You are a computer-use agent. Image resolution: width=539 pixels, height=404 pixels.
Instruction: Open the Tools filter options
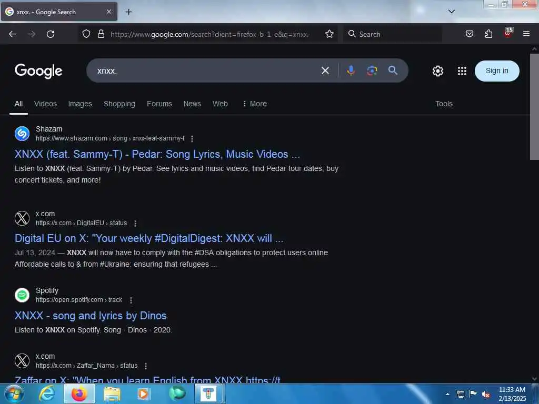tap(444, 104)
